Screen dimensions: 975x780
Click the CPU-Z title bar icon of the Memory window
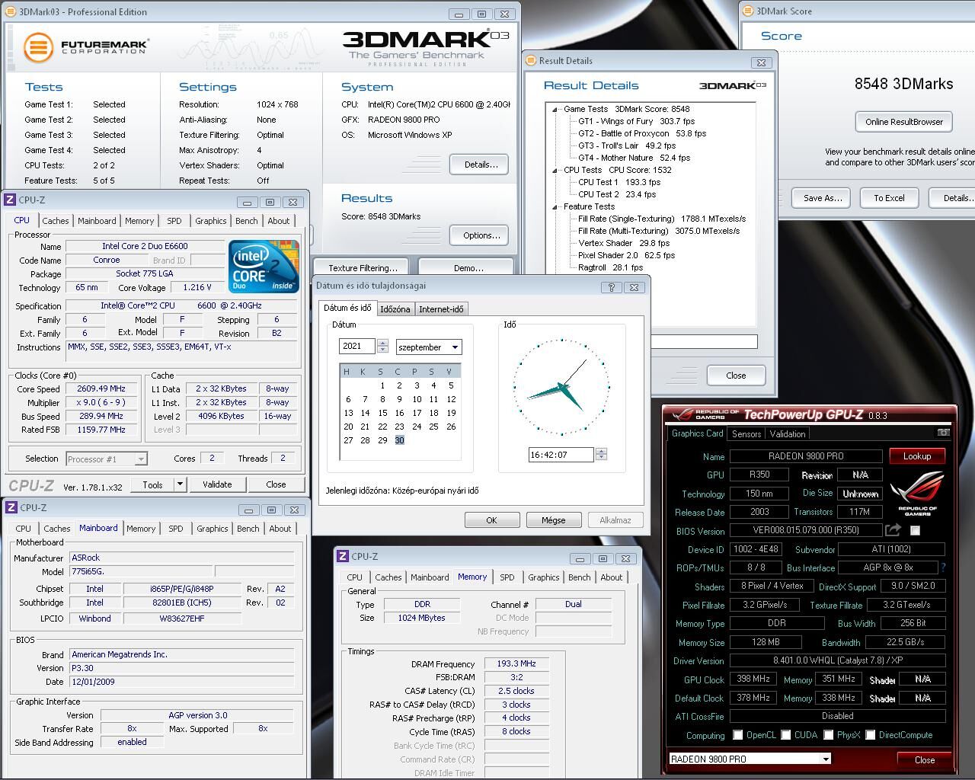click(343, 557)
